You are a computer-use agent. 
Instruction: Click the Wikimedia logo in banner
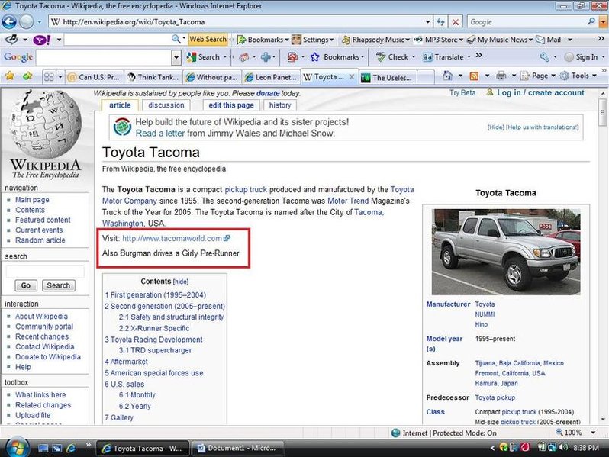click(x=122, y=127)
